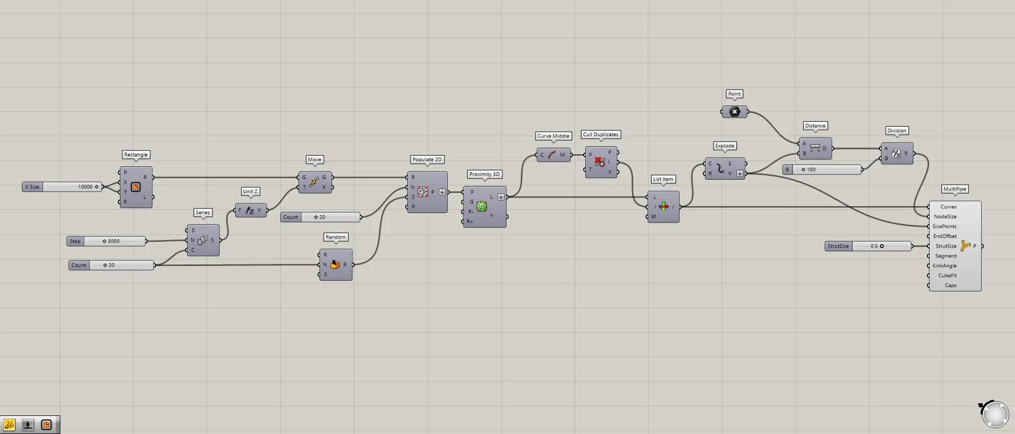
Task: Click the download arrow icon in bottom toolbar
Action: click(x=28, y=425)
